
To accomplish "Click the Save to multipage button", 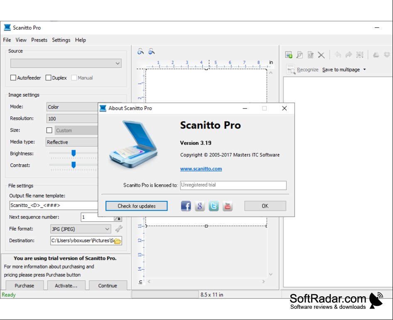I will point(341,69).
